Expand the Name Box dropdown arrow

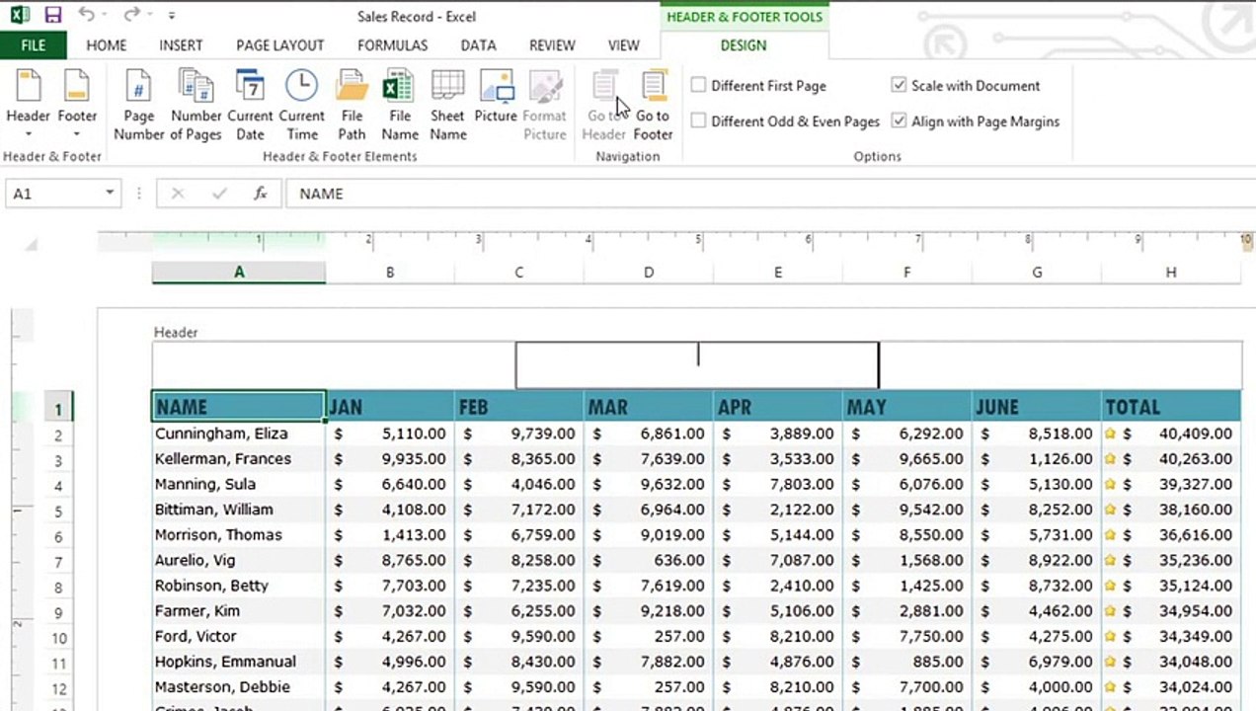(110, 194)
